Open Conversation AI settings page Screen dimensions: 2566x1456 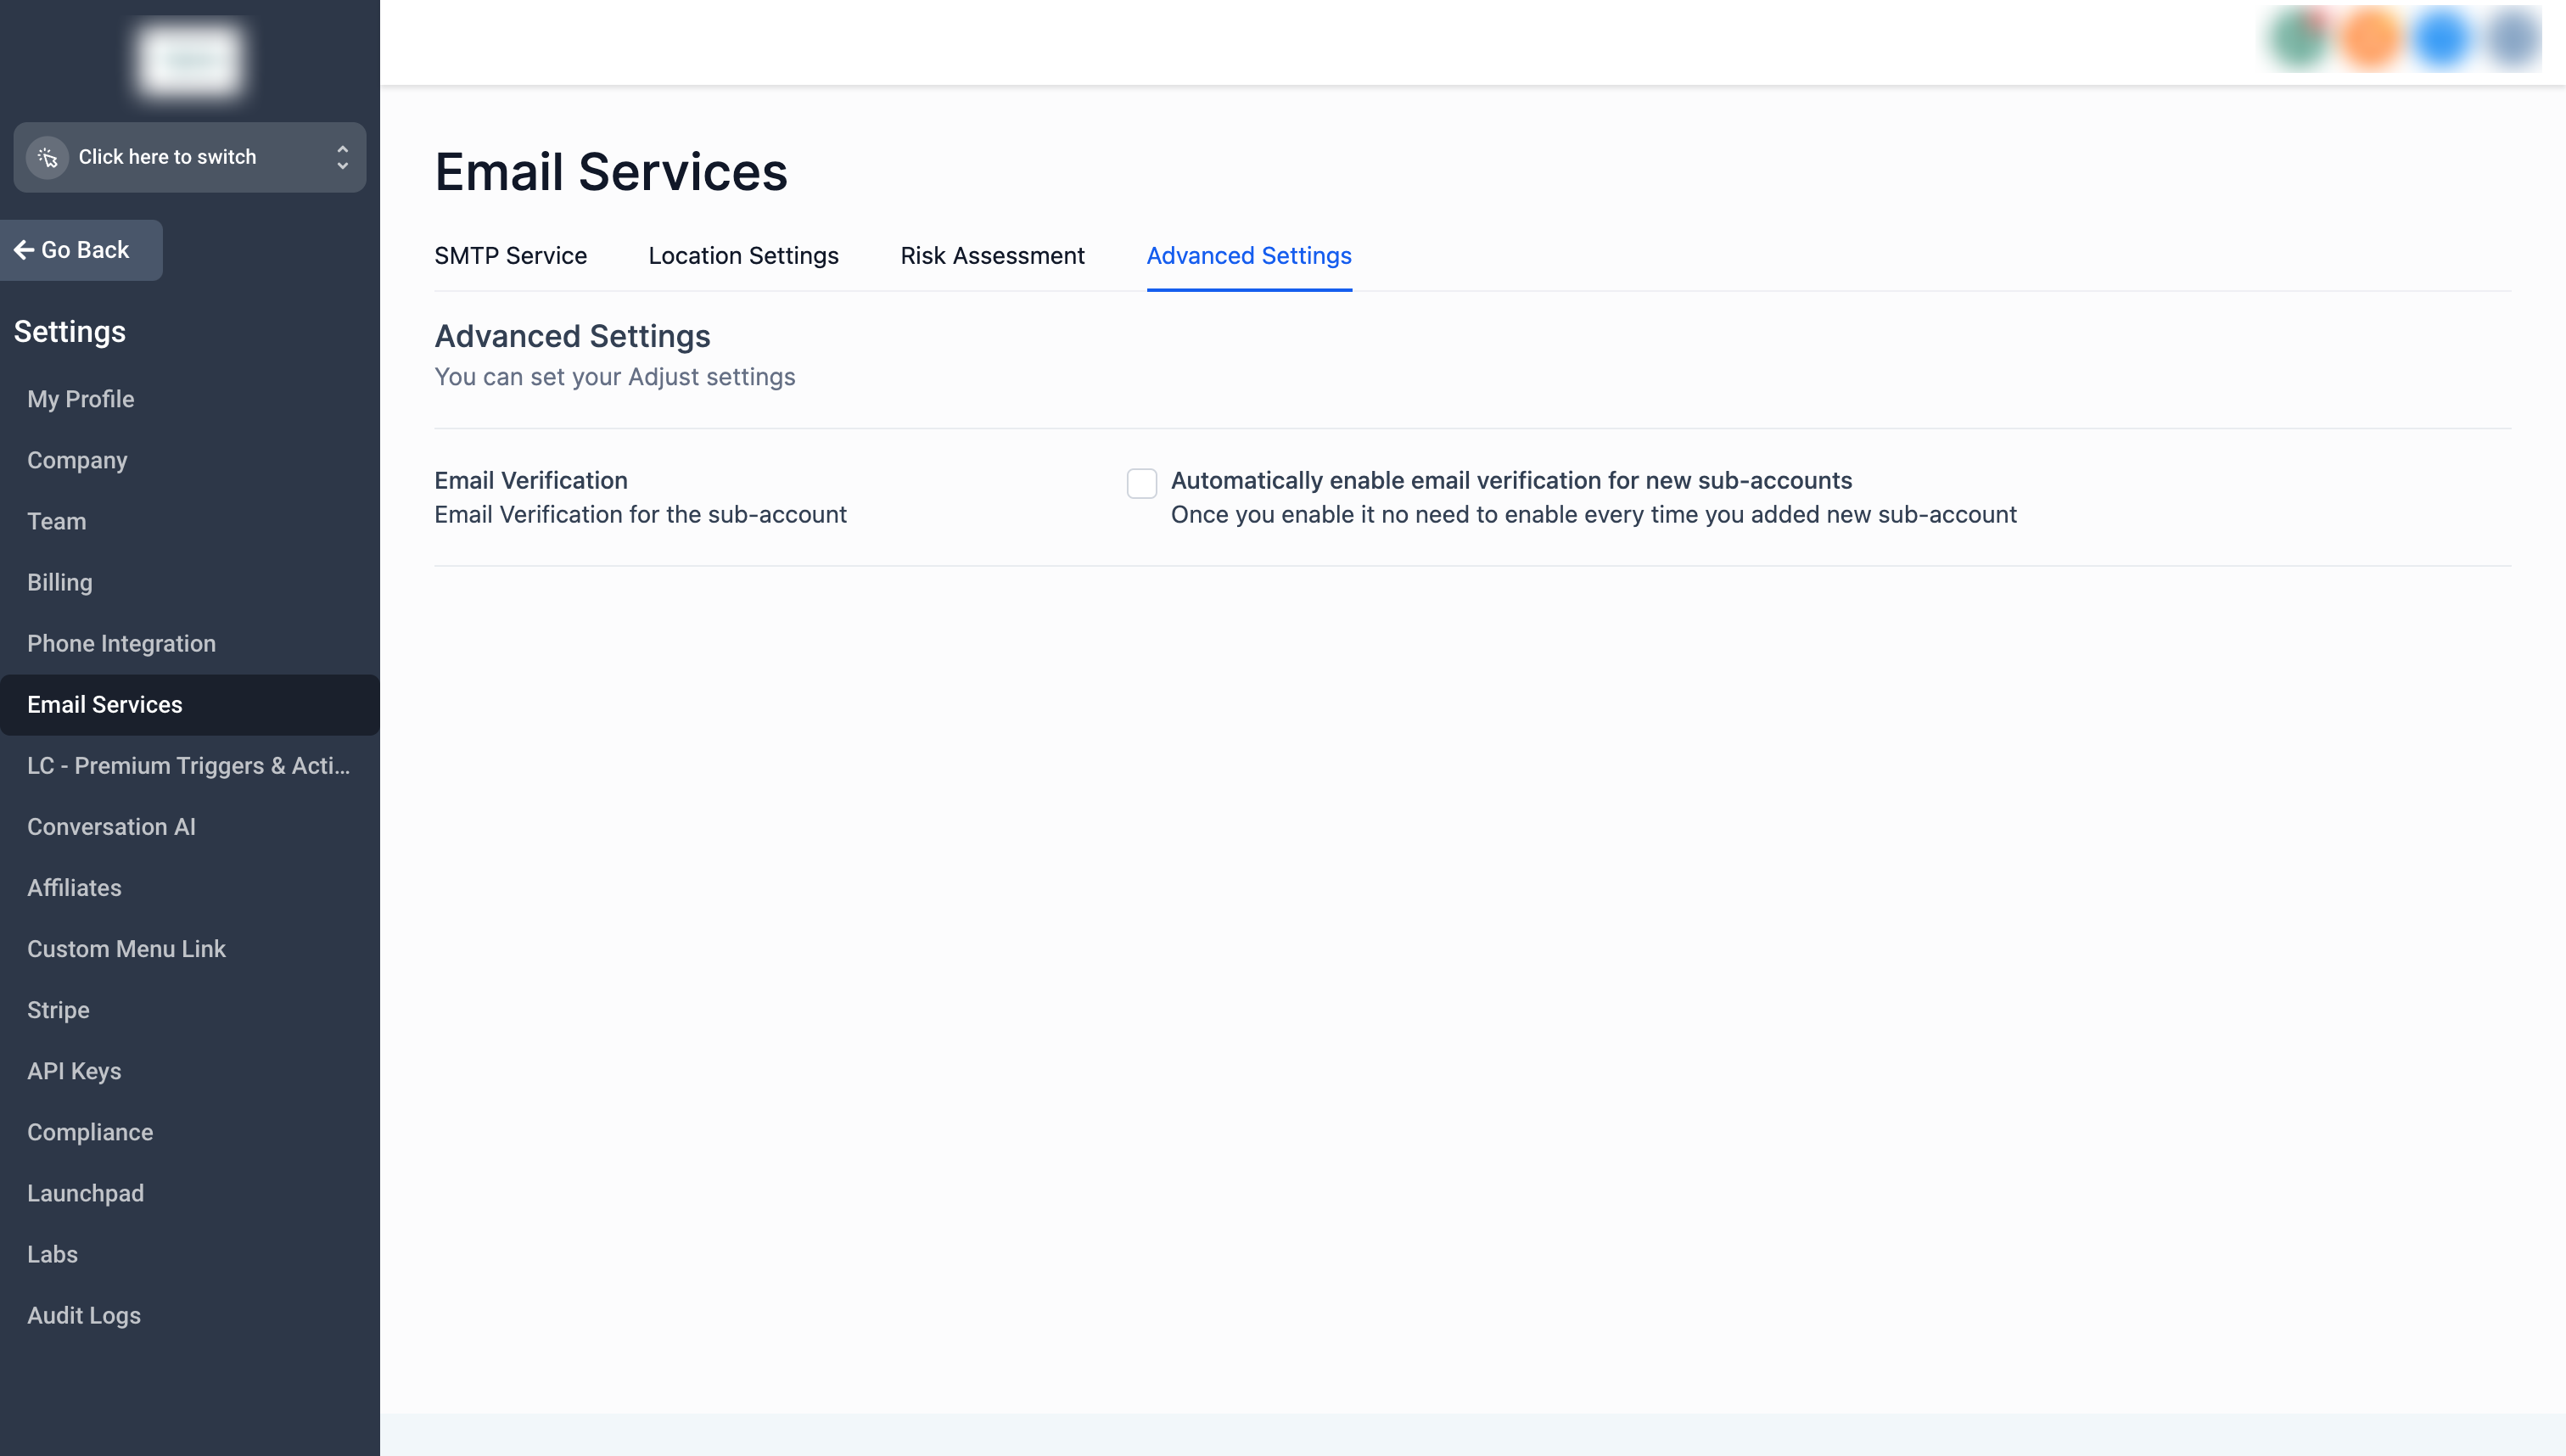point(111,827)
